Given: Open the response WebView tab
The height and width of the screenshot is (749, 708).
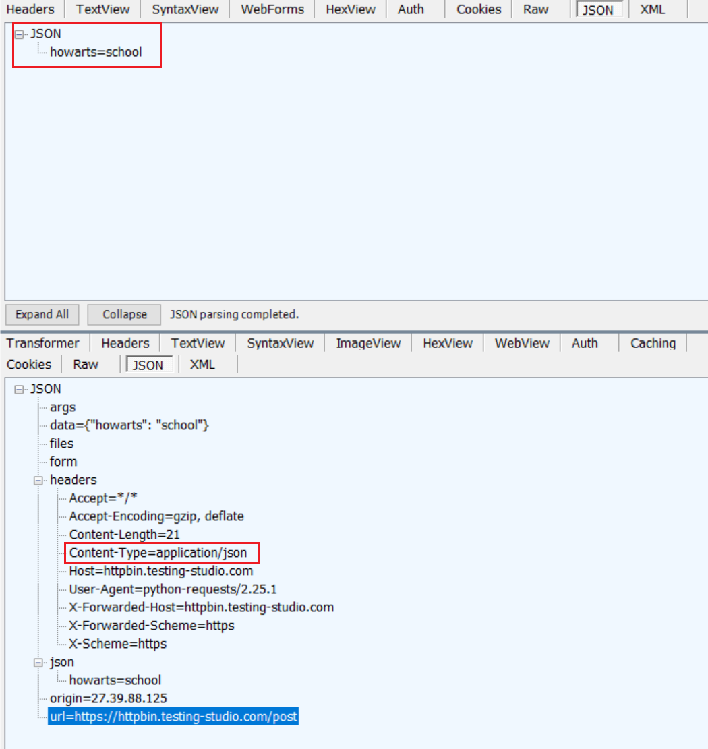Looking at the screenshot, I should click(522, 343).
